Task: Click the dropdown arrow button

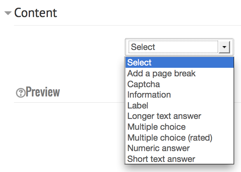Action: point(224,47)
